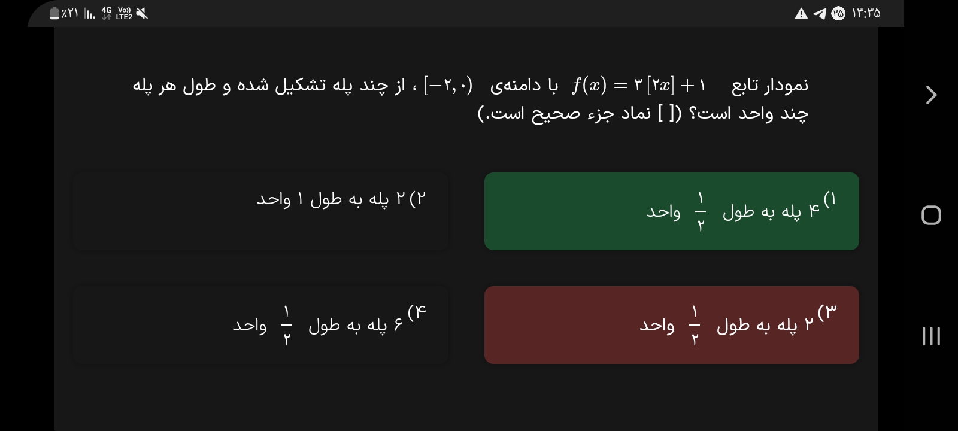Tap the domain interval [-۲, ۰) text
The height and width of the screenshot is (431, 958).
pos(448,86)
